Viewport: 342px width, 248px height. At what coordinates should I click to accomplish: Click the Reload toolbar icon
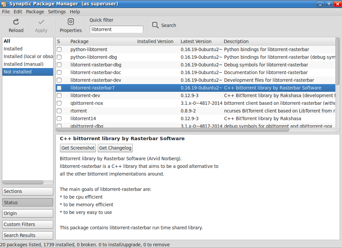16,22
